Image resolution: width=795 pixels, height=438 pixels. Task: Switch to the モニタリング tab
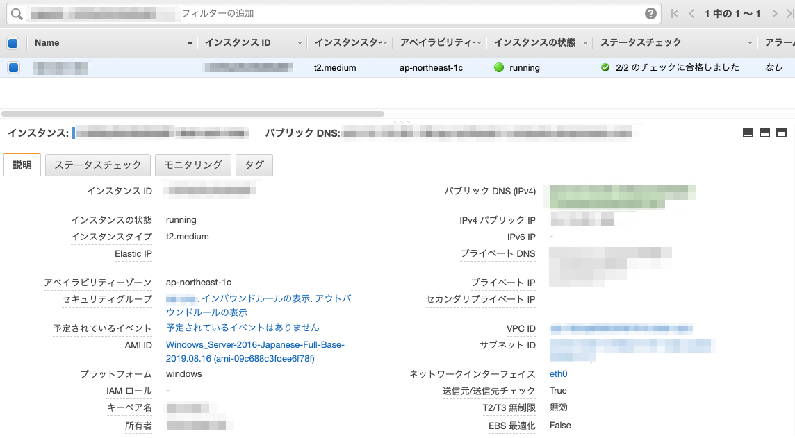[192, 165]
